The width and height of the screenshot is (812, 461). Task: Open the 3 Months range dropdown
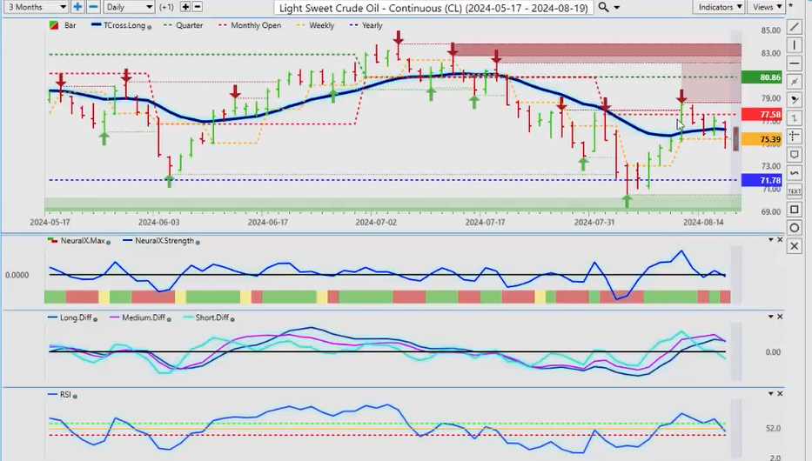[x=35, y=7]
